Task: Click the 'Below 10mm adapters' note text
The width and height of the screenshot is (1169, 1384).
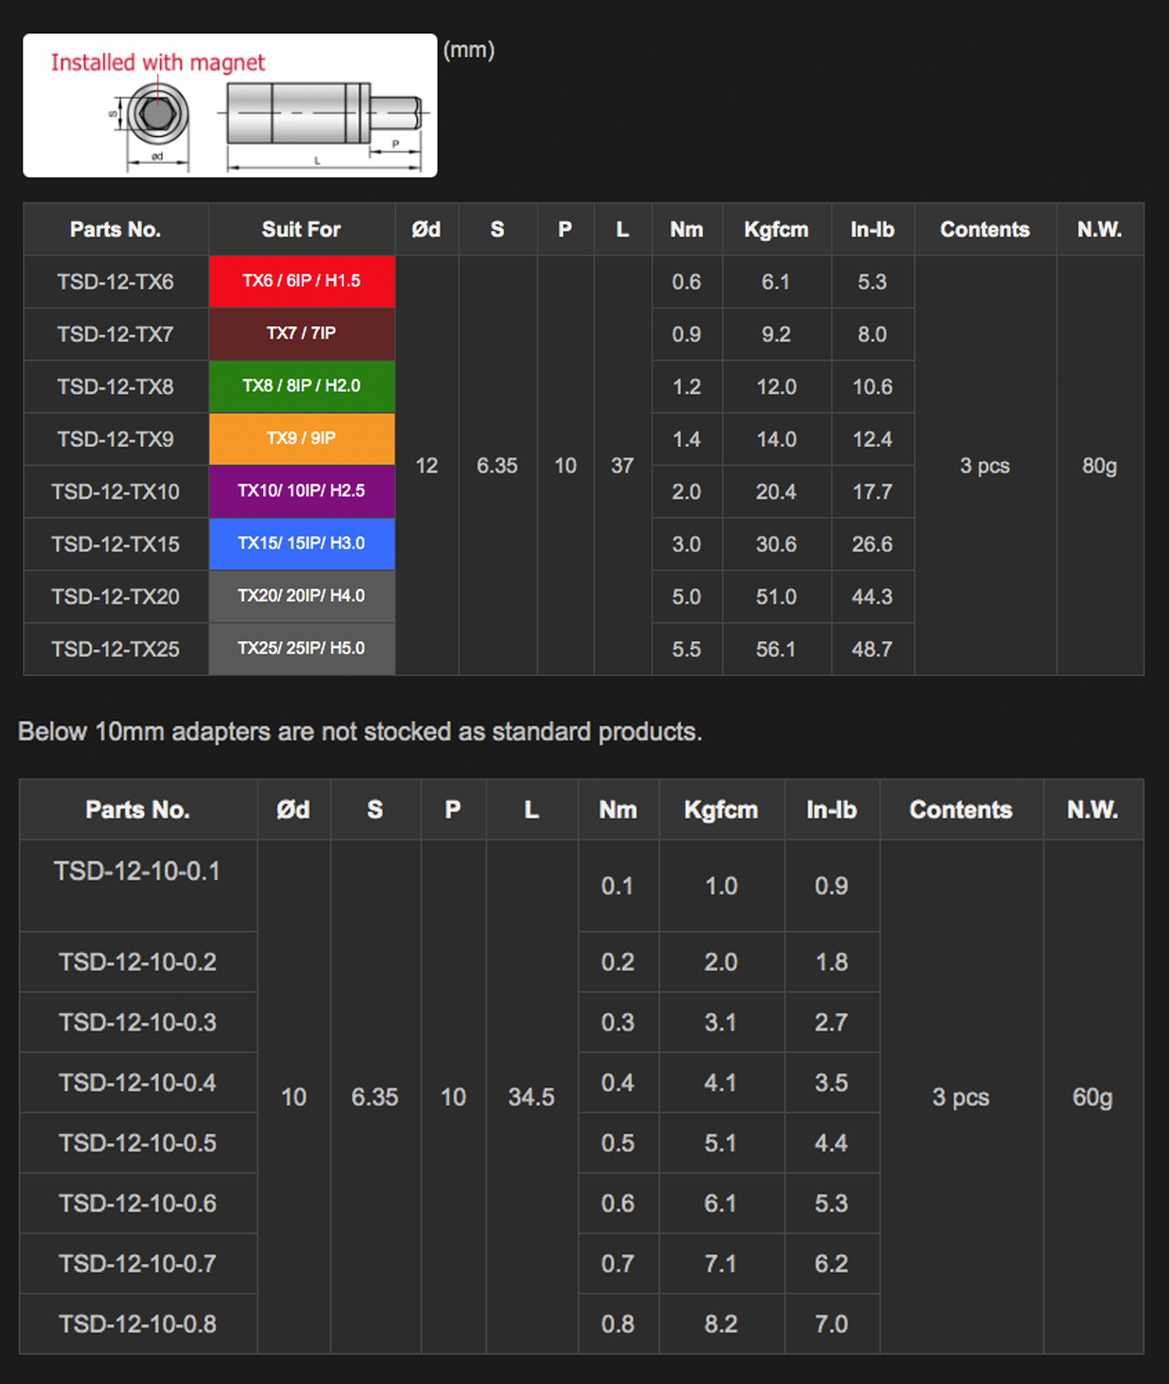Action: point(360,732)
